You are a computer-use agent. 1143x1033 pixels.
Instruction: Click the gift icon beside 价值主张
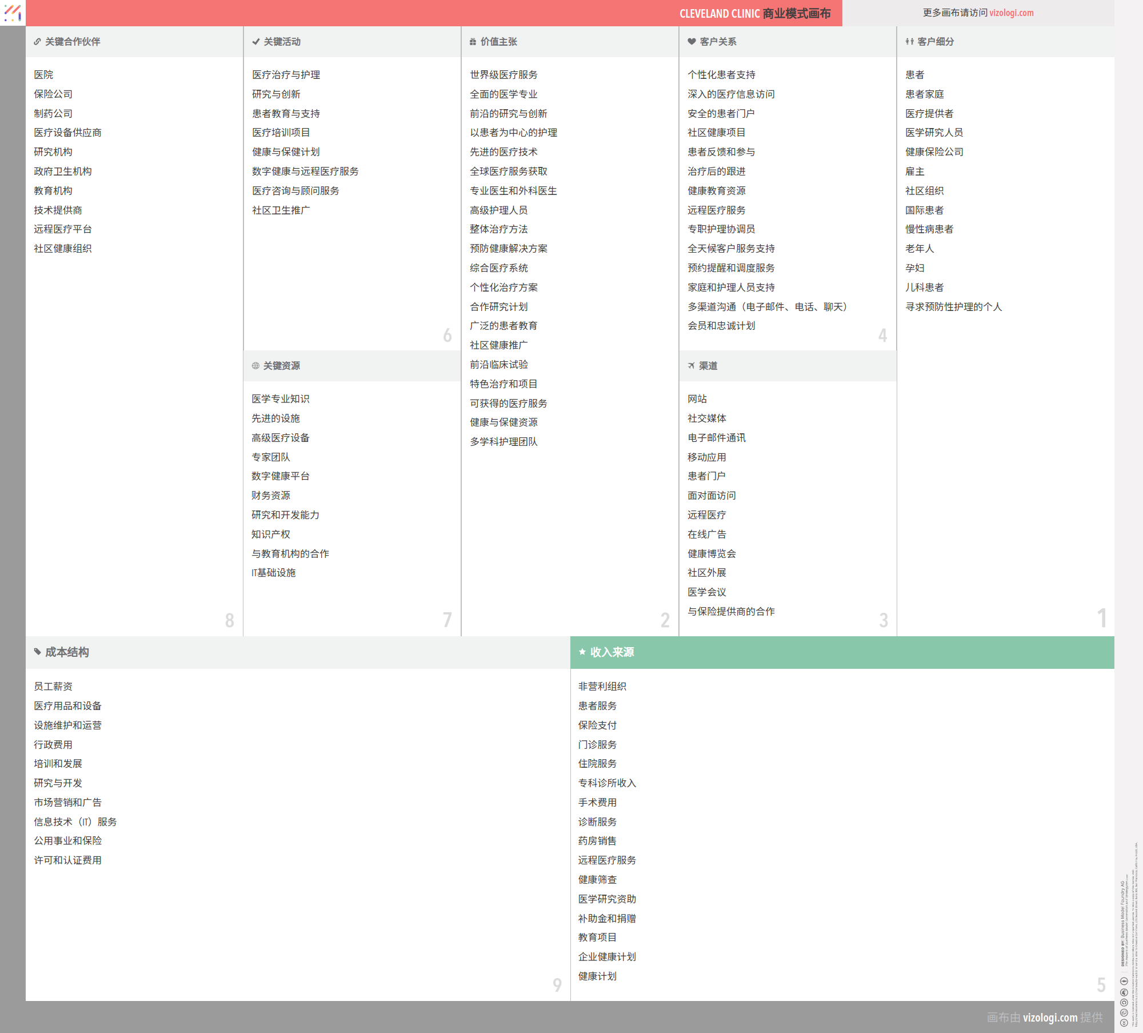pyautogui.click(x=473, y=42)
